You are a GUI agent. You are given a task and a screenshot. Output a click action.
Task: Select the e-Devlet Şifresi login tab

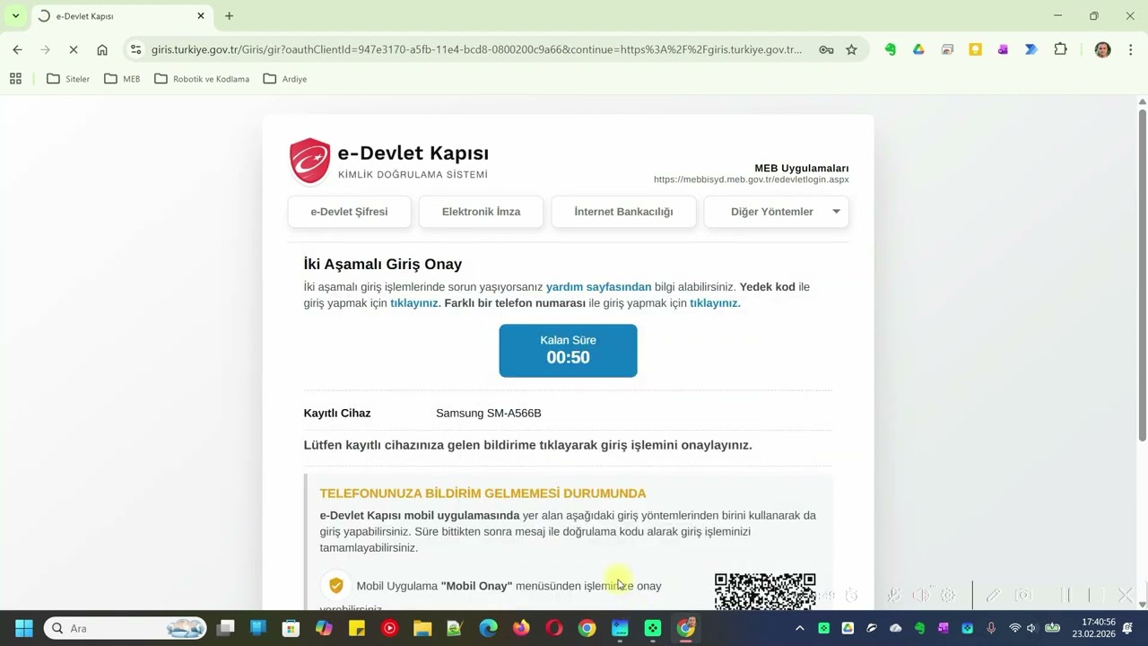349,212
